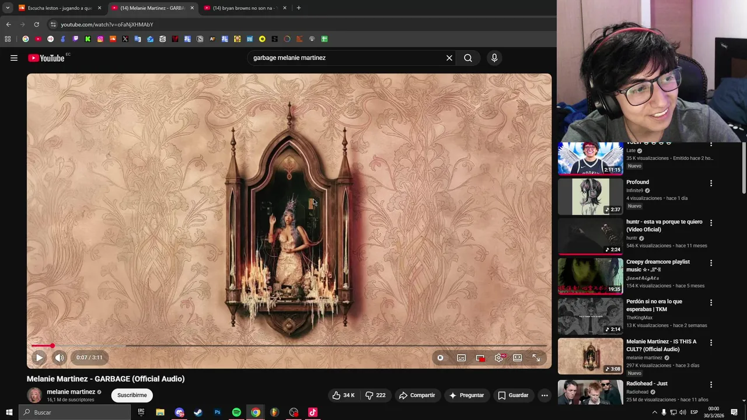
Task: Open Photoshop from the taskbar
Action: point(217,412)
